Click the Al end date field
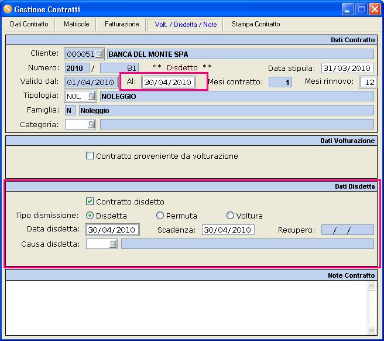Image resolution: width=384 pixels, height=341 pixels. click(168, 82)
